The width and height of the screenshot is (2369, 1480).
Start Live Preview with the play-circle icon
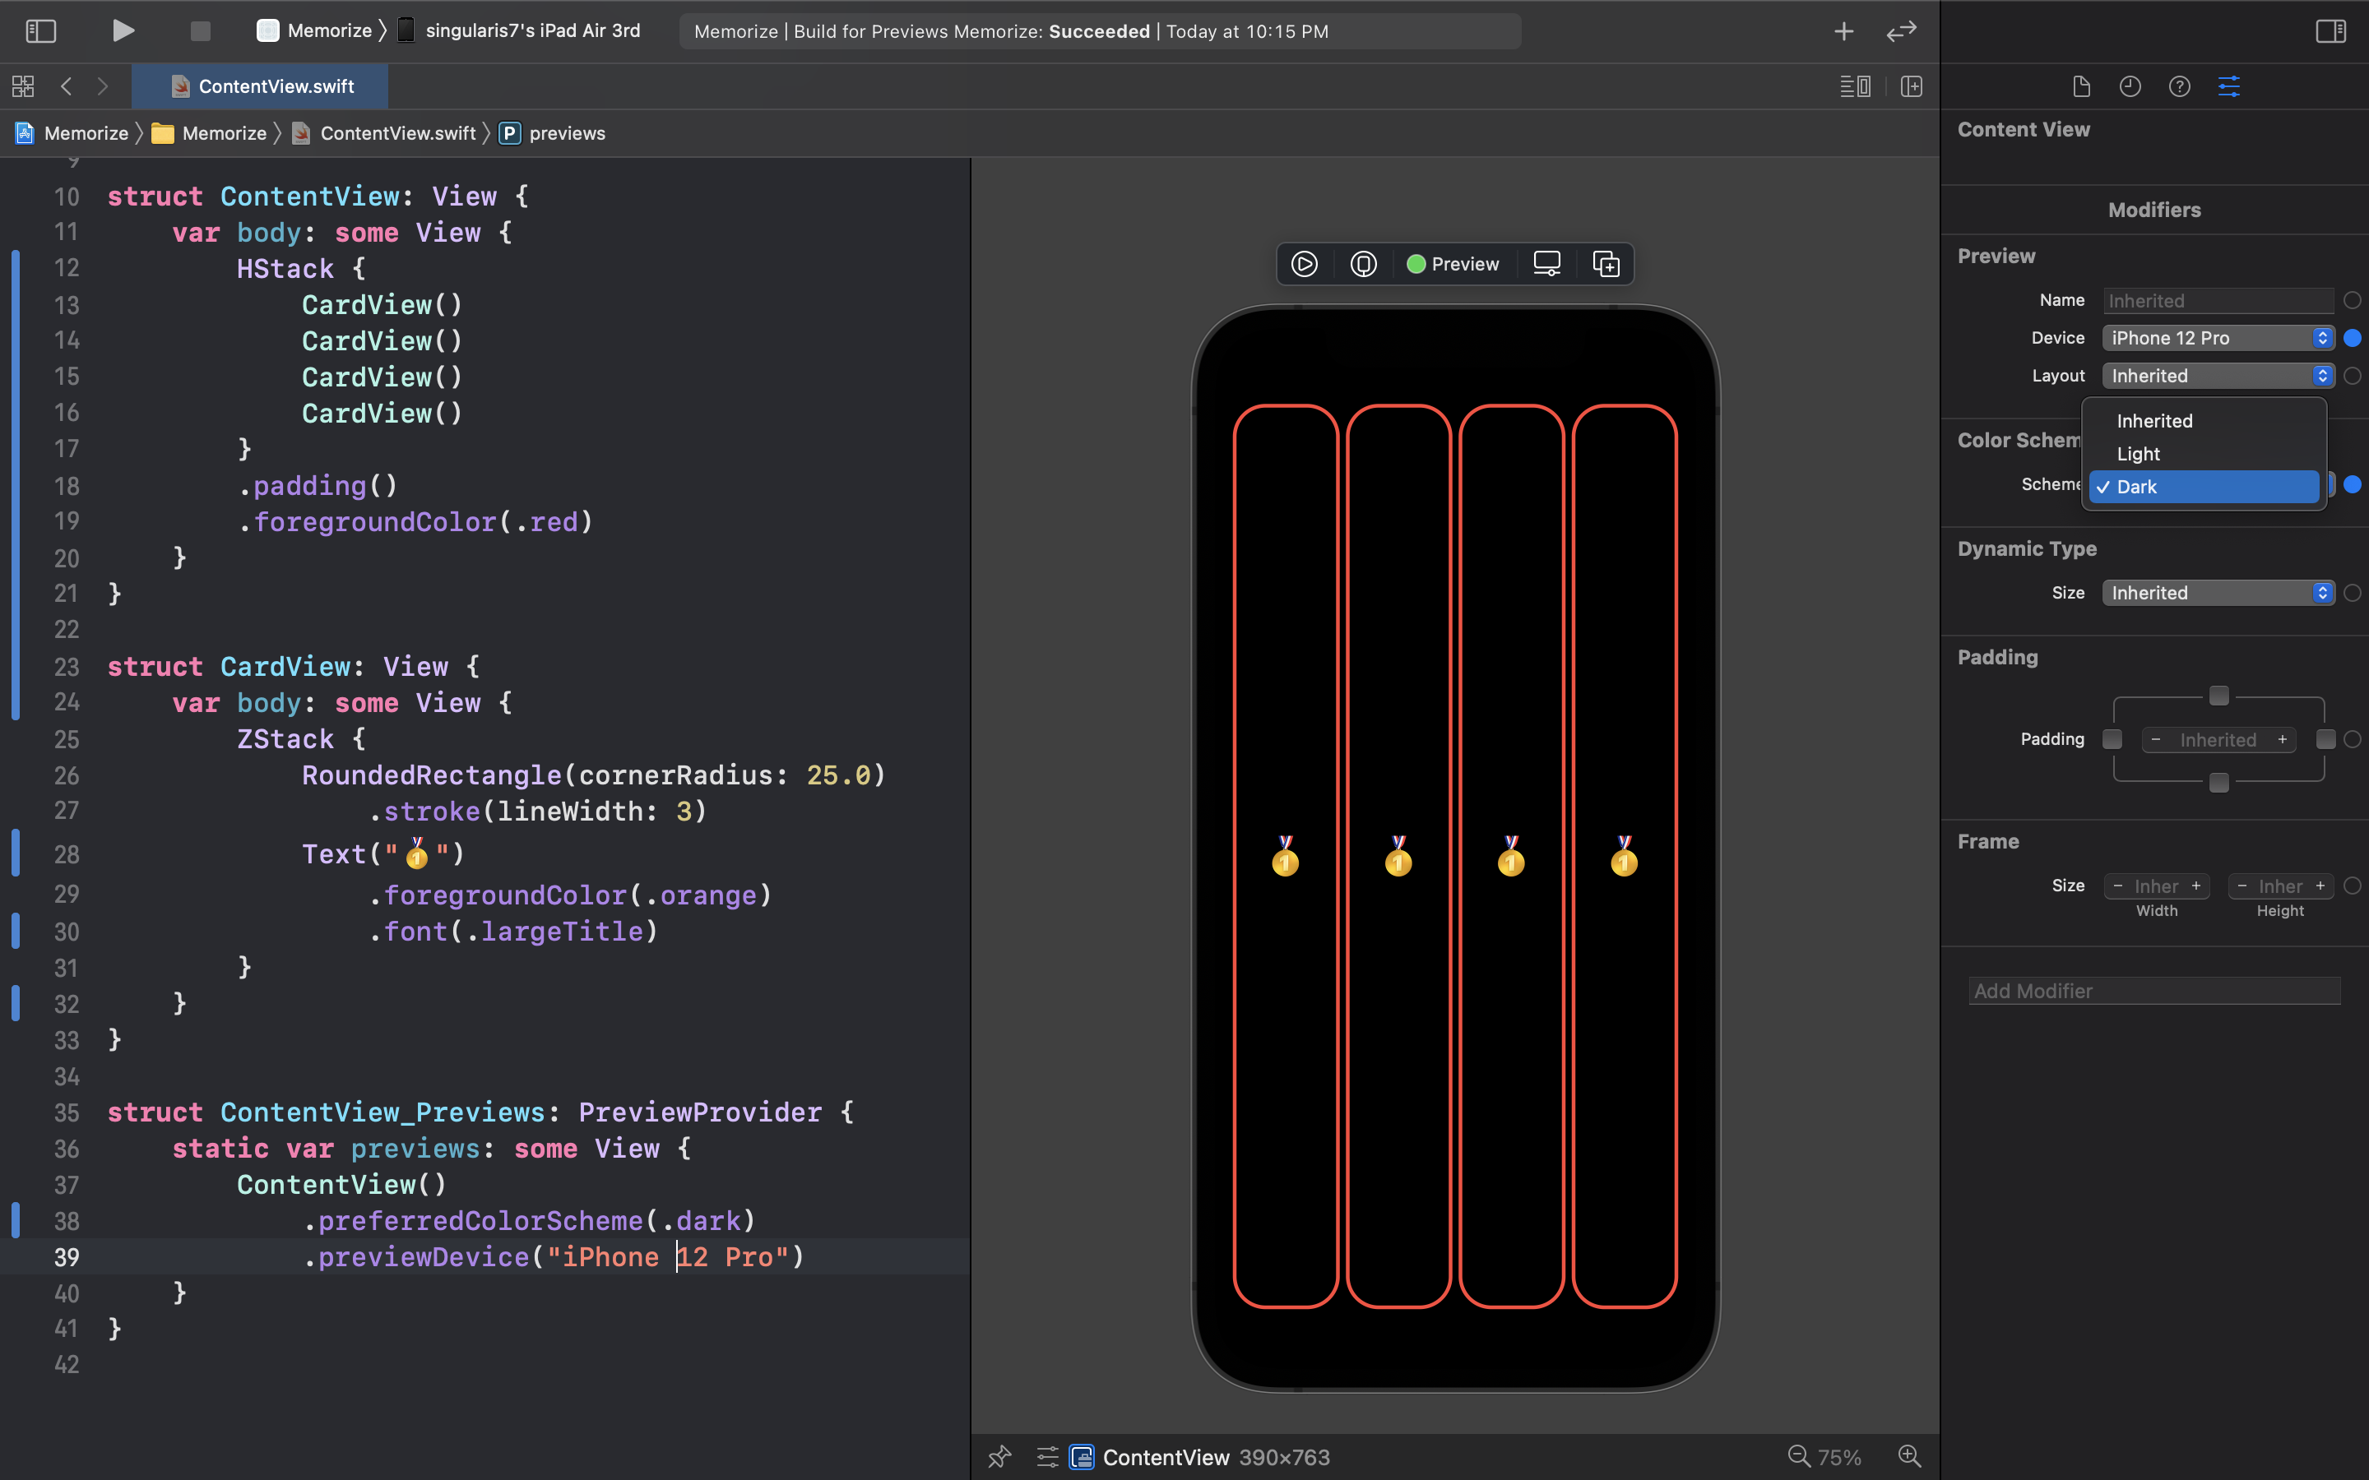[x=1304, y=264]
